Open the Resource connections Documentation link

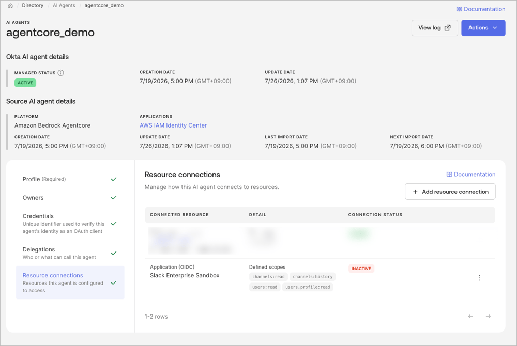(471, 175)
